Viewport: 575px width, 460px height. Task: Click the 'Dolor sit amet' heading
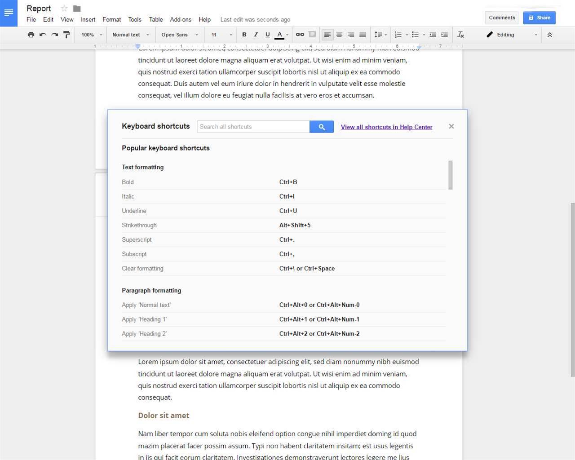[164, 416]
